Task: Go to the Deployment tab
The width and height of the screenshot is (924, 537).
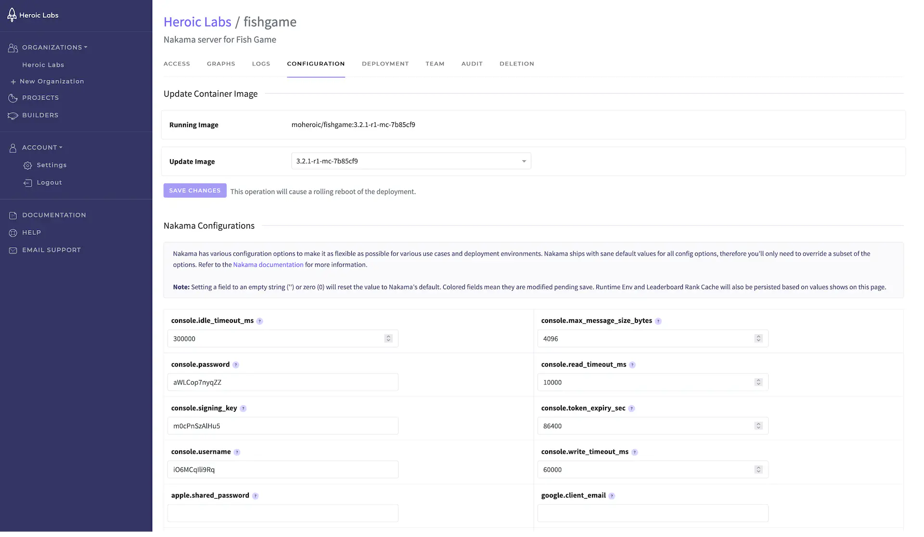Action: pyautogui.click(x=385, y=64)
